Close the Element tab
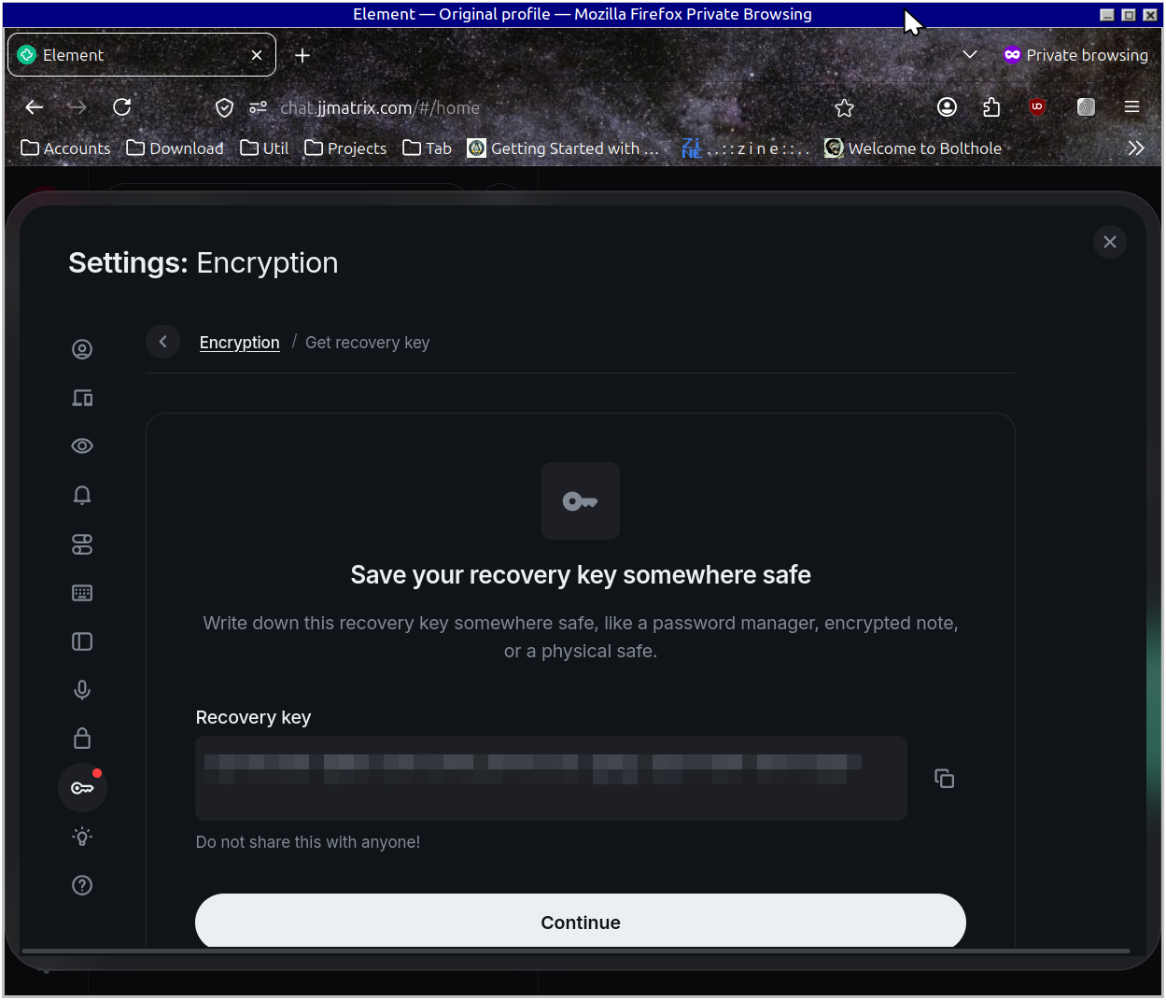This screenshot has width=1166, height=1000. click(257, 55)
